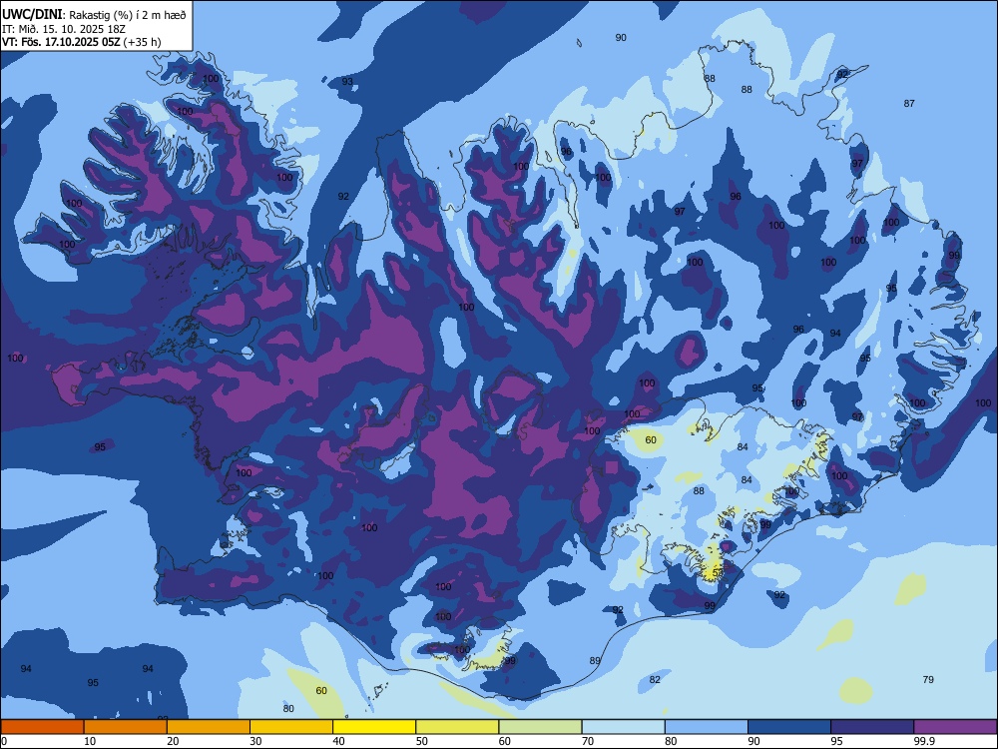
Task: Pick the light green 60–70 legend swatch
Action: [x=540, y=727]
